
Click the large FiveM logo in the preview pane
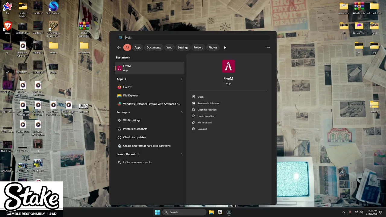coord(228,66)
